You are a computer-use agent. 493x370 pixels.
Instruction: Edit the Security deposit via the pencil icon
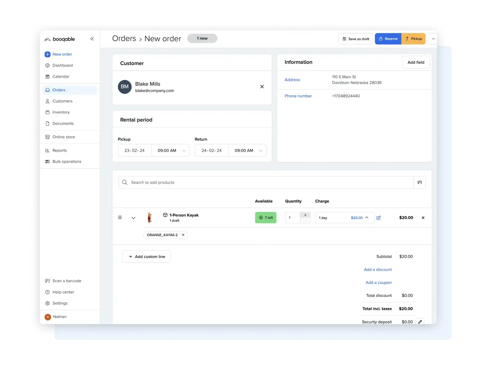tap(420, 322)
